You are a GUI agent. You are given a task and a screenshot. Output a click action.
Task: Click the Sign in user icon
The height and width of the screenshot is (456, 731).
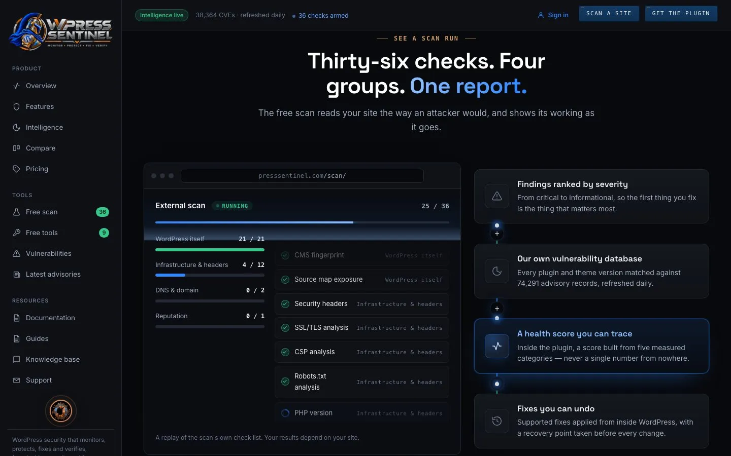541,15
